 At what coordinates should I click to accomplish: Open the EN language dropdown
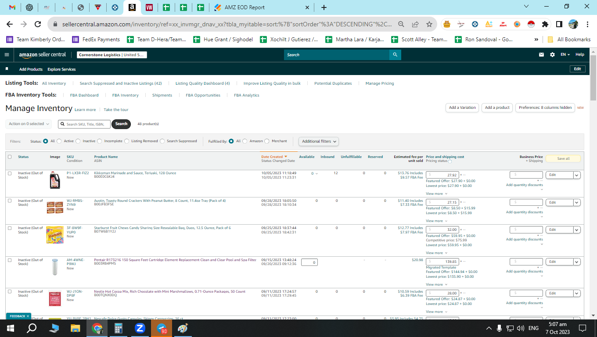pyautogui.click(x=565, y=55)
